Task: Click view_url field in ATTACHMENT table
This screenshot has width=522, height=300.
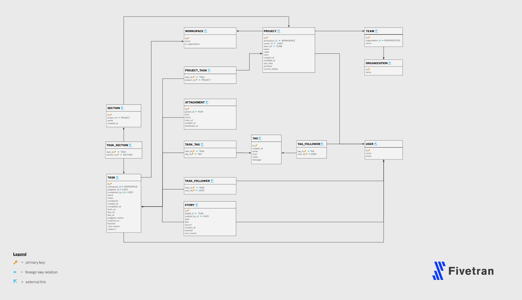Action: click(189, 120)
